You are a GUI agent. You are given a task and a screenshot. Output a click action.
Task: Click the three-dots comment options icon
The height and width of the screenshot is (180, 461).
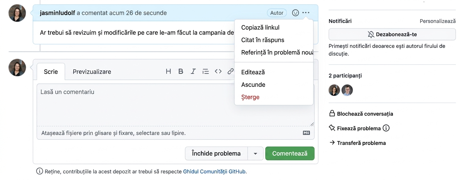pyautogui.click(x=306, y=13)
